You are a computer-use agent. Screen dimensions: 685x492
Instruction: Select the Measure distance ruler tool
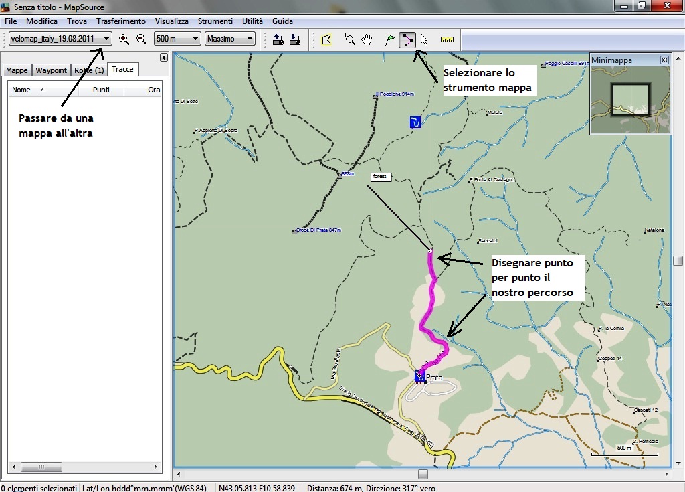(x=447, y=39)
